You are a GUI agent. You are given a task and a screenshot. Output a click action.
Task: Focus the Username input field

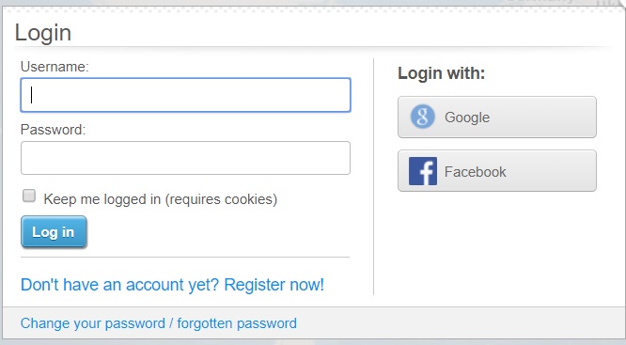click(x=186, y=95)
